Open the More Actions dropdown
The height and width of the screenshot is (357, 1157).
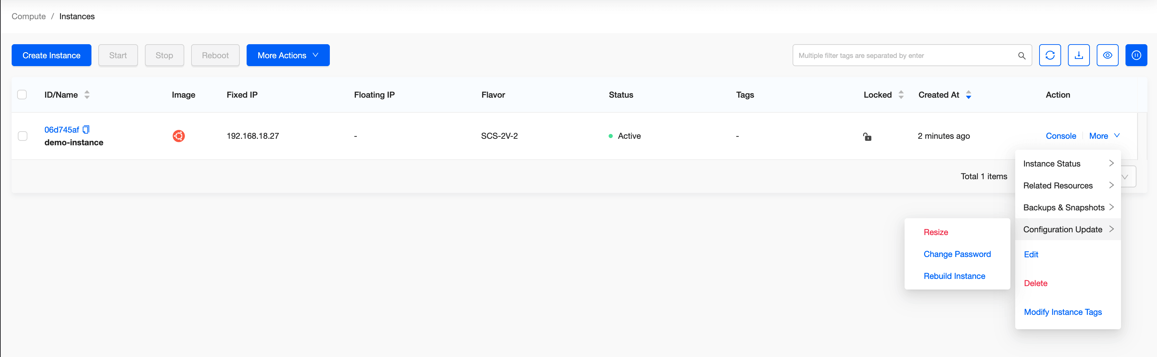(x=288, y=55)
